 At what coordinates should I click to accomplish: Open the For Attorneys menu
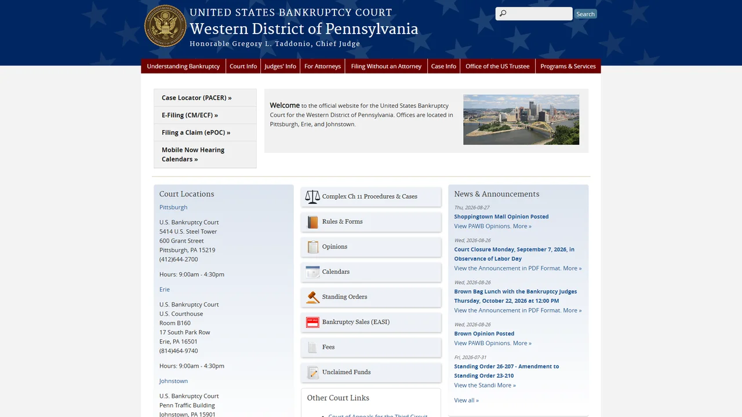point(322,66)
